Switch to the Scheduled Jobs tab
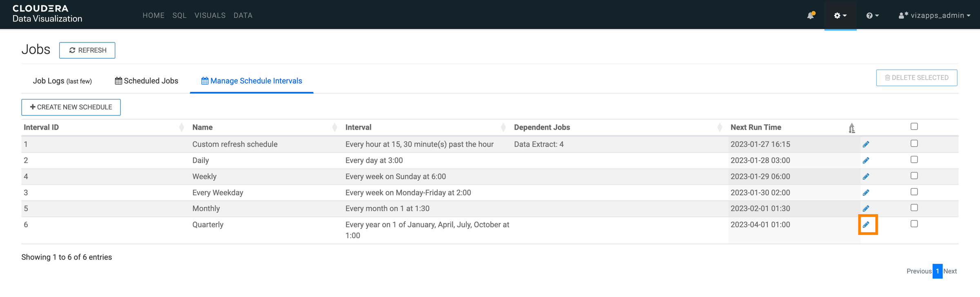Viewport: 980px width, 297px height. pos(147,81)
